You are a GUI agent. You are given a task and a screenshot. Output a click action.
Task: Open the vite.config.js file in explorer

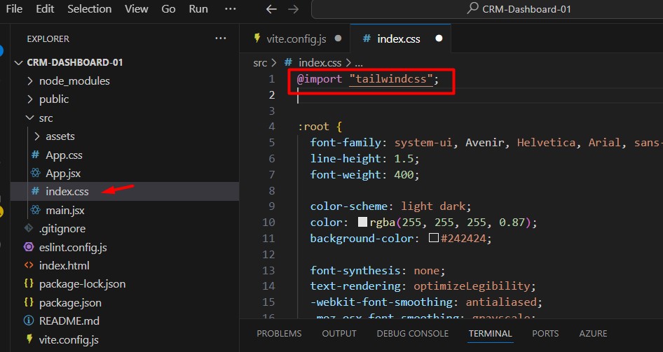(x=69, y=339)
